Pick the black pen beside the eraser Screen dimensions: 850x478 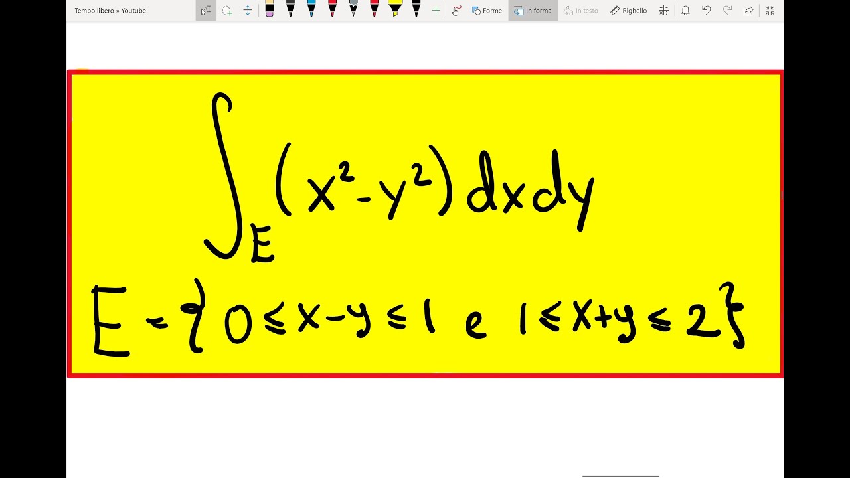290,9
